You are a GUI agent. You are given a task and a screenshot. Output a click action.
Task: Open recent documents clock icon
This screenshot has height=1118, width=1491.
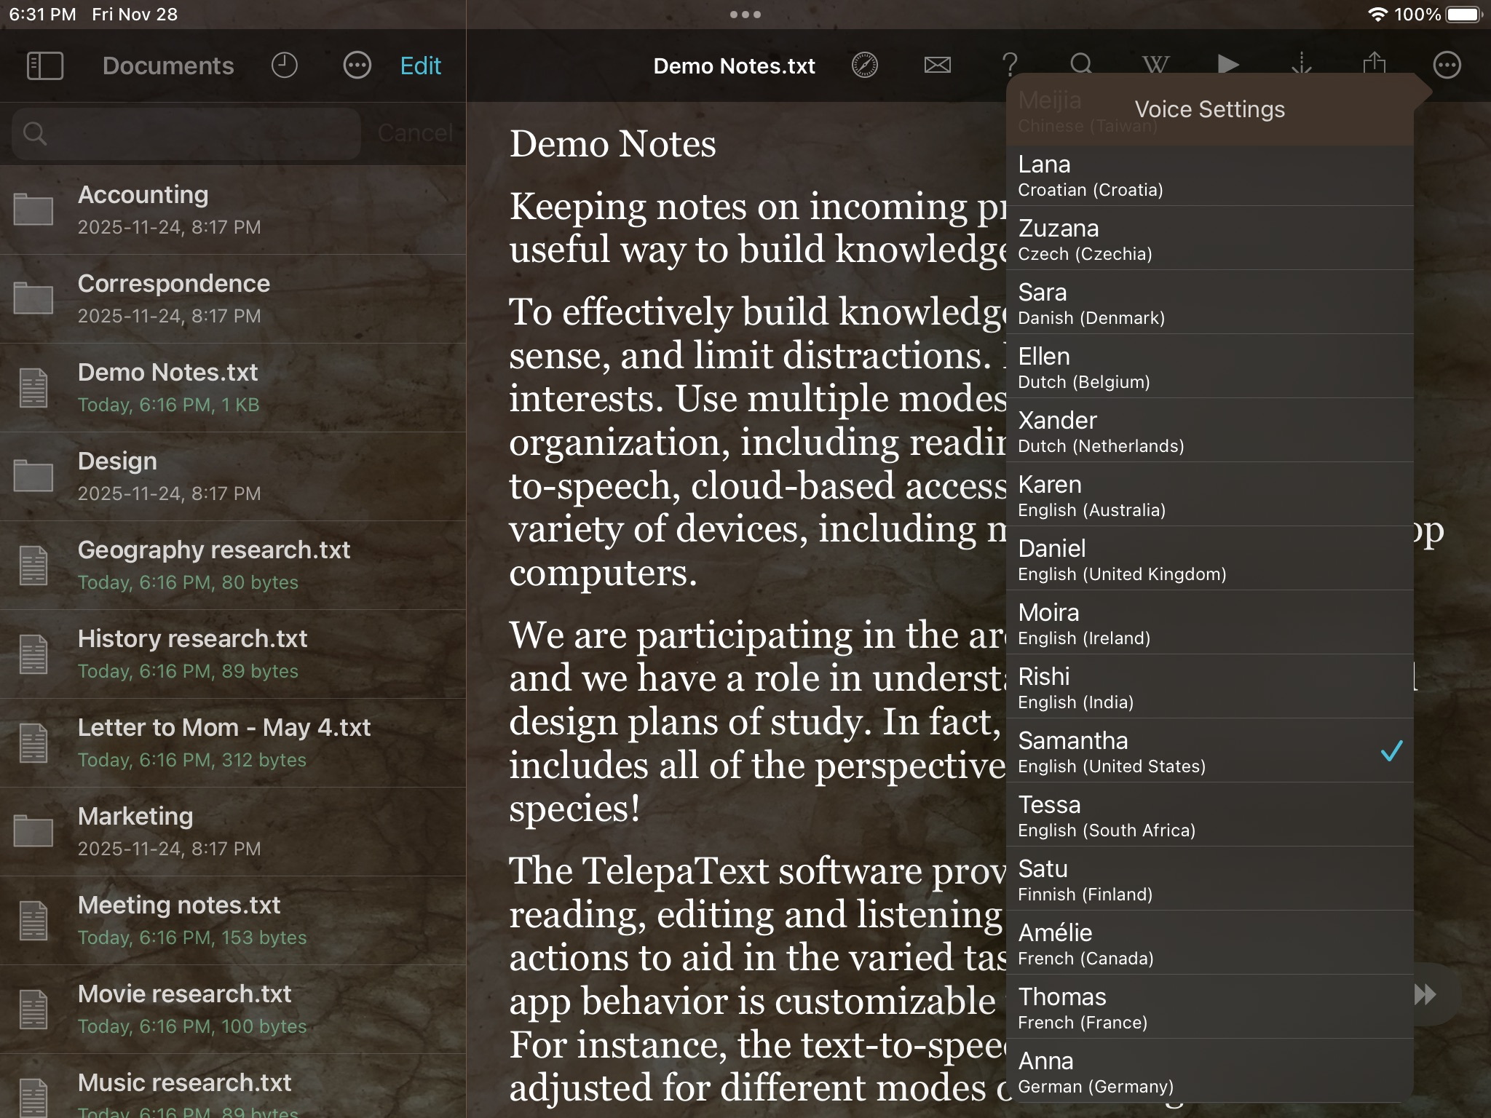coord(284,66)
